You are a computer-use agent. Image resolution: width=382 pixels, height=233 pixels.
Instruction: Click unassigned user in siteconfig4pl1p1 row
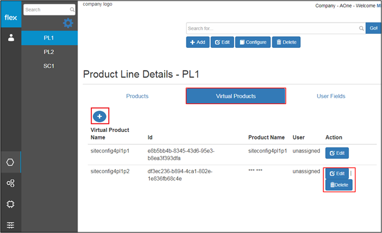[x=306, y=151]
